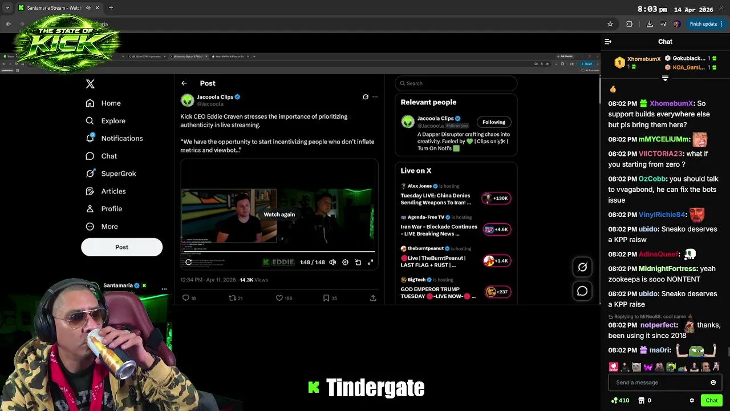Image resolution: width=730 pixels, height=411 pixels.
Task: Select the white cat emote
Action: pyautogui.click(x=636, y=367)
